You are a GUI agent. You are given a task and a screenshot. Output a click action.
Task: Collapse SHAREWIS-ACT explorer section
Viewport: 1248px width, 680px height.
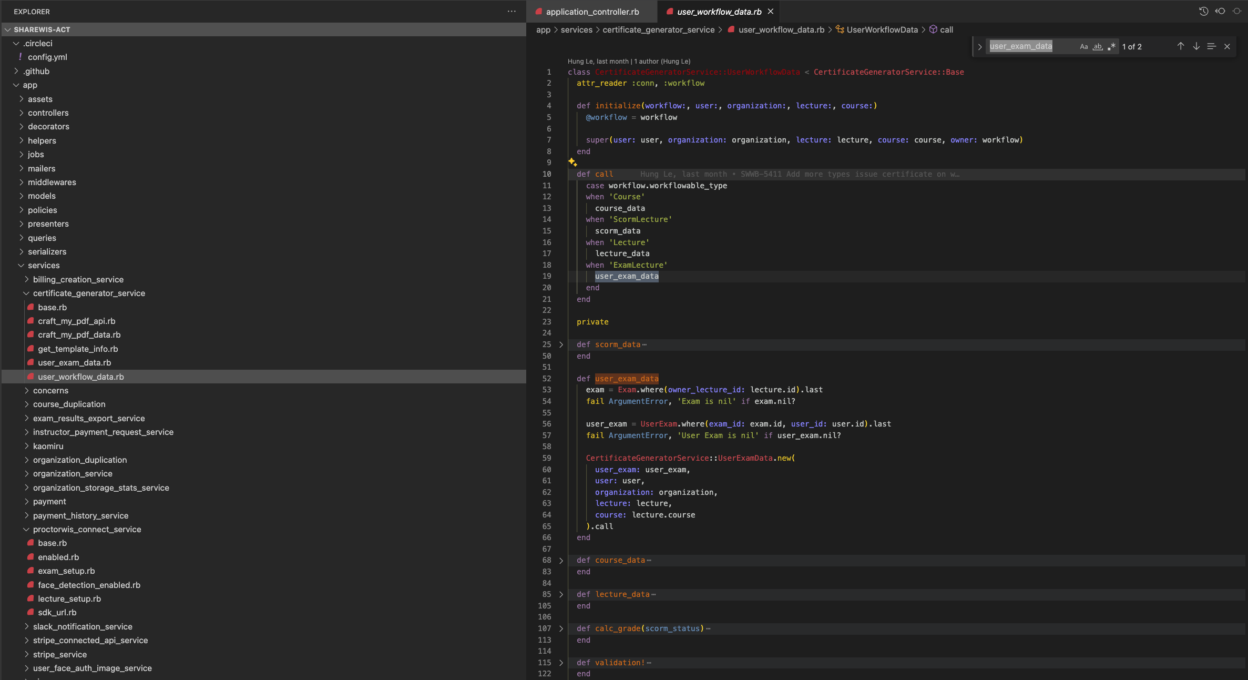coord(264,29)
